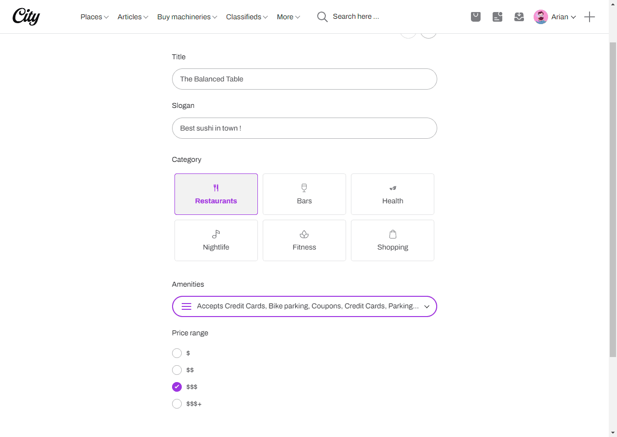Open the shopping bag icon in header
This screenshot has height=437, width=617.
(475, 16)
